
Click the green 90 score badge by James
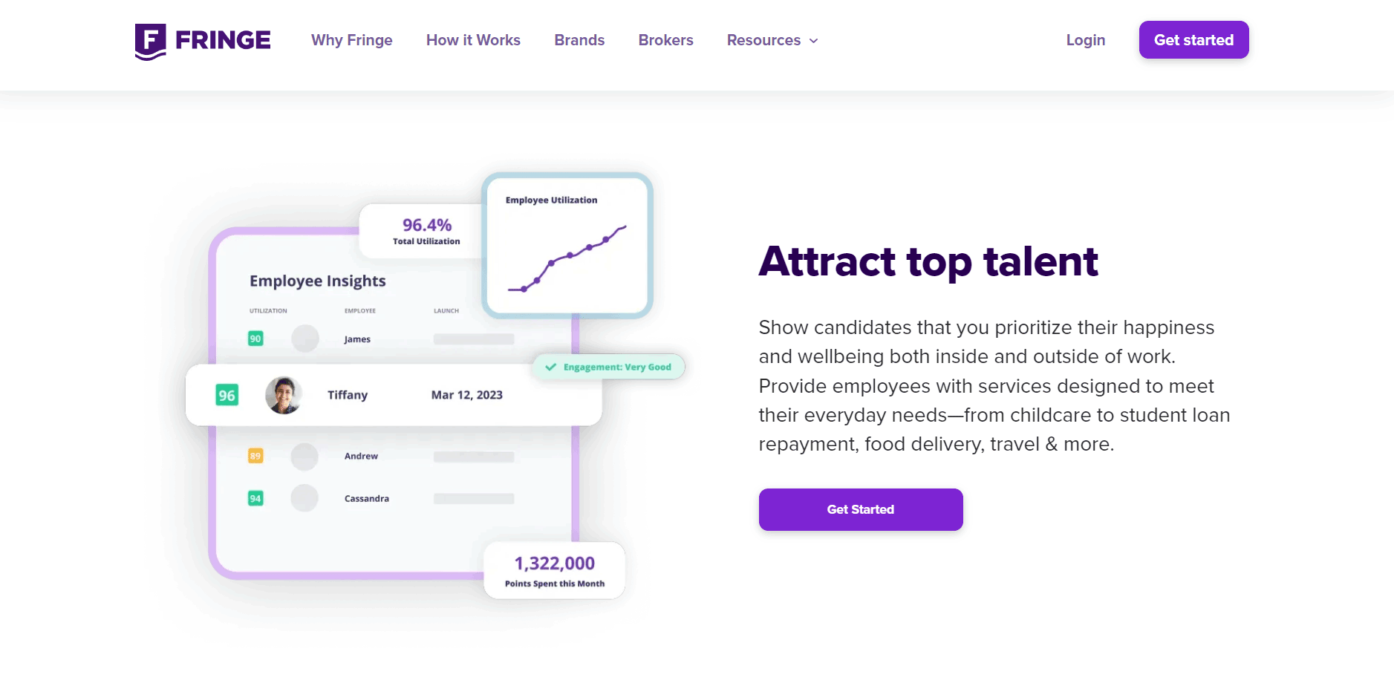255,339
